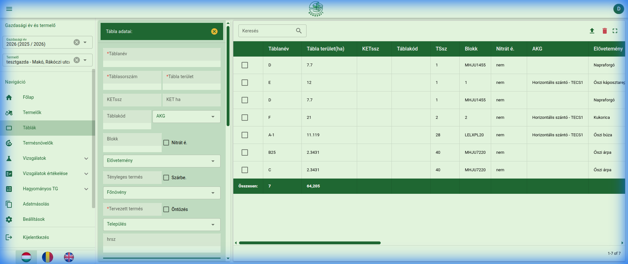Close the Tábla adatai panel

pyautogui.click(x=214, y=31)
